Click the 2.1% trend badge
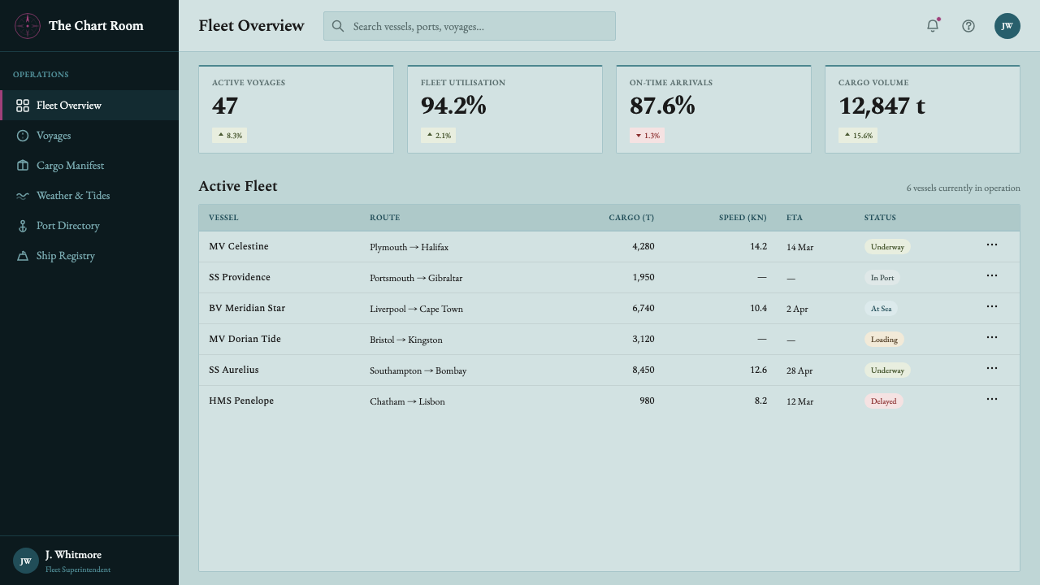1040x585 pixels. coord(438,136)
